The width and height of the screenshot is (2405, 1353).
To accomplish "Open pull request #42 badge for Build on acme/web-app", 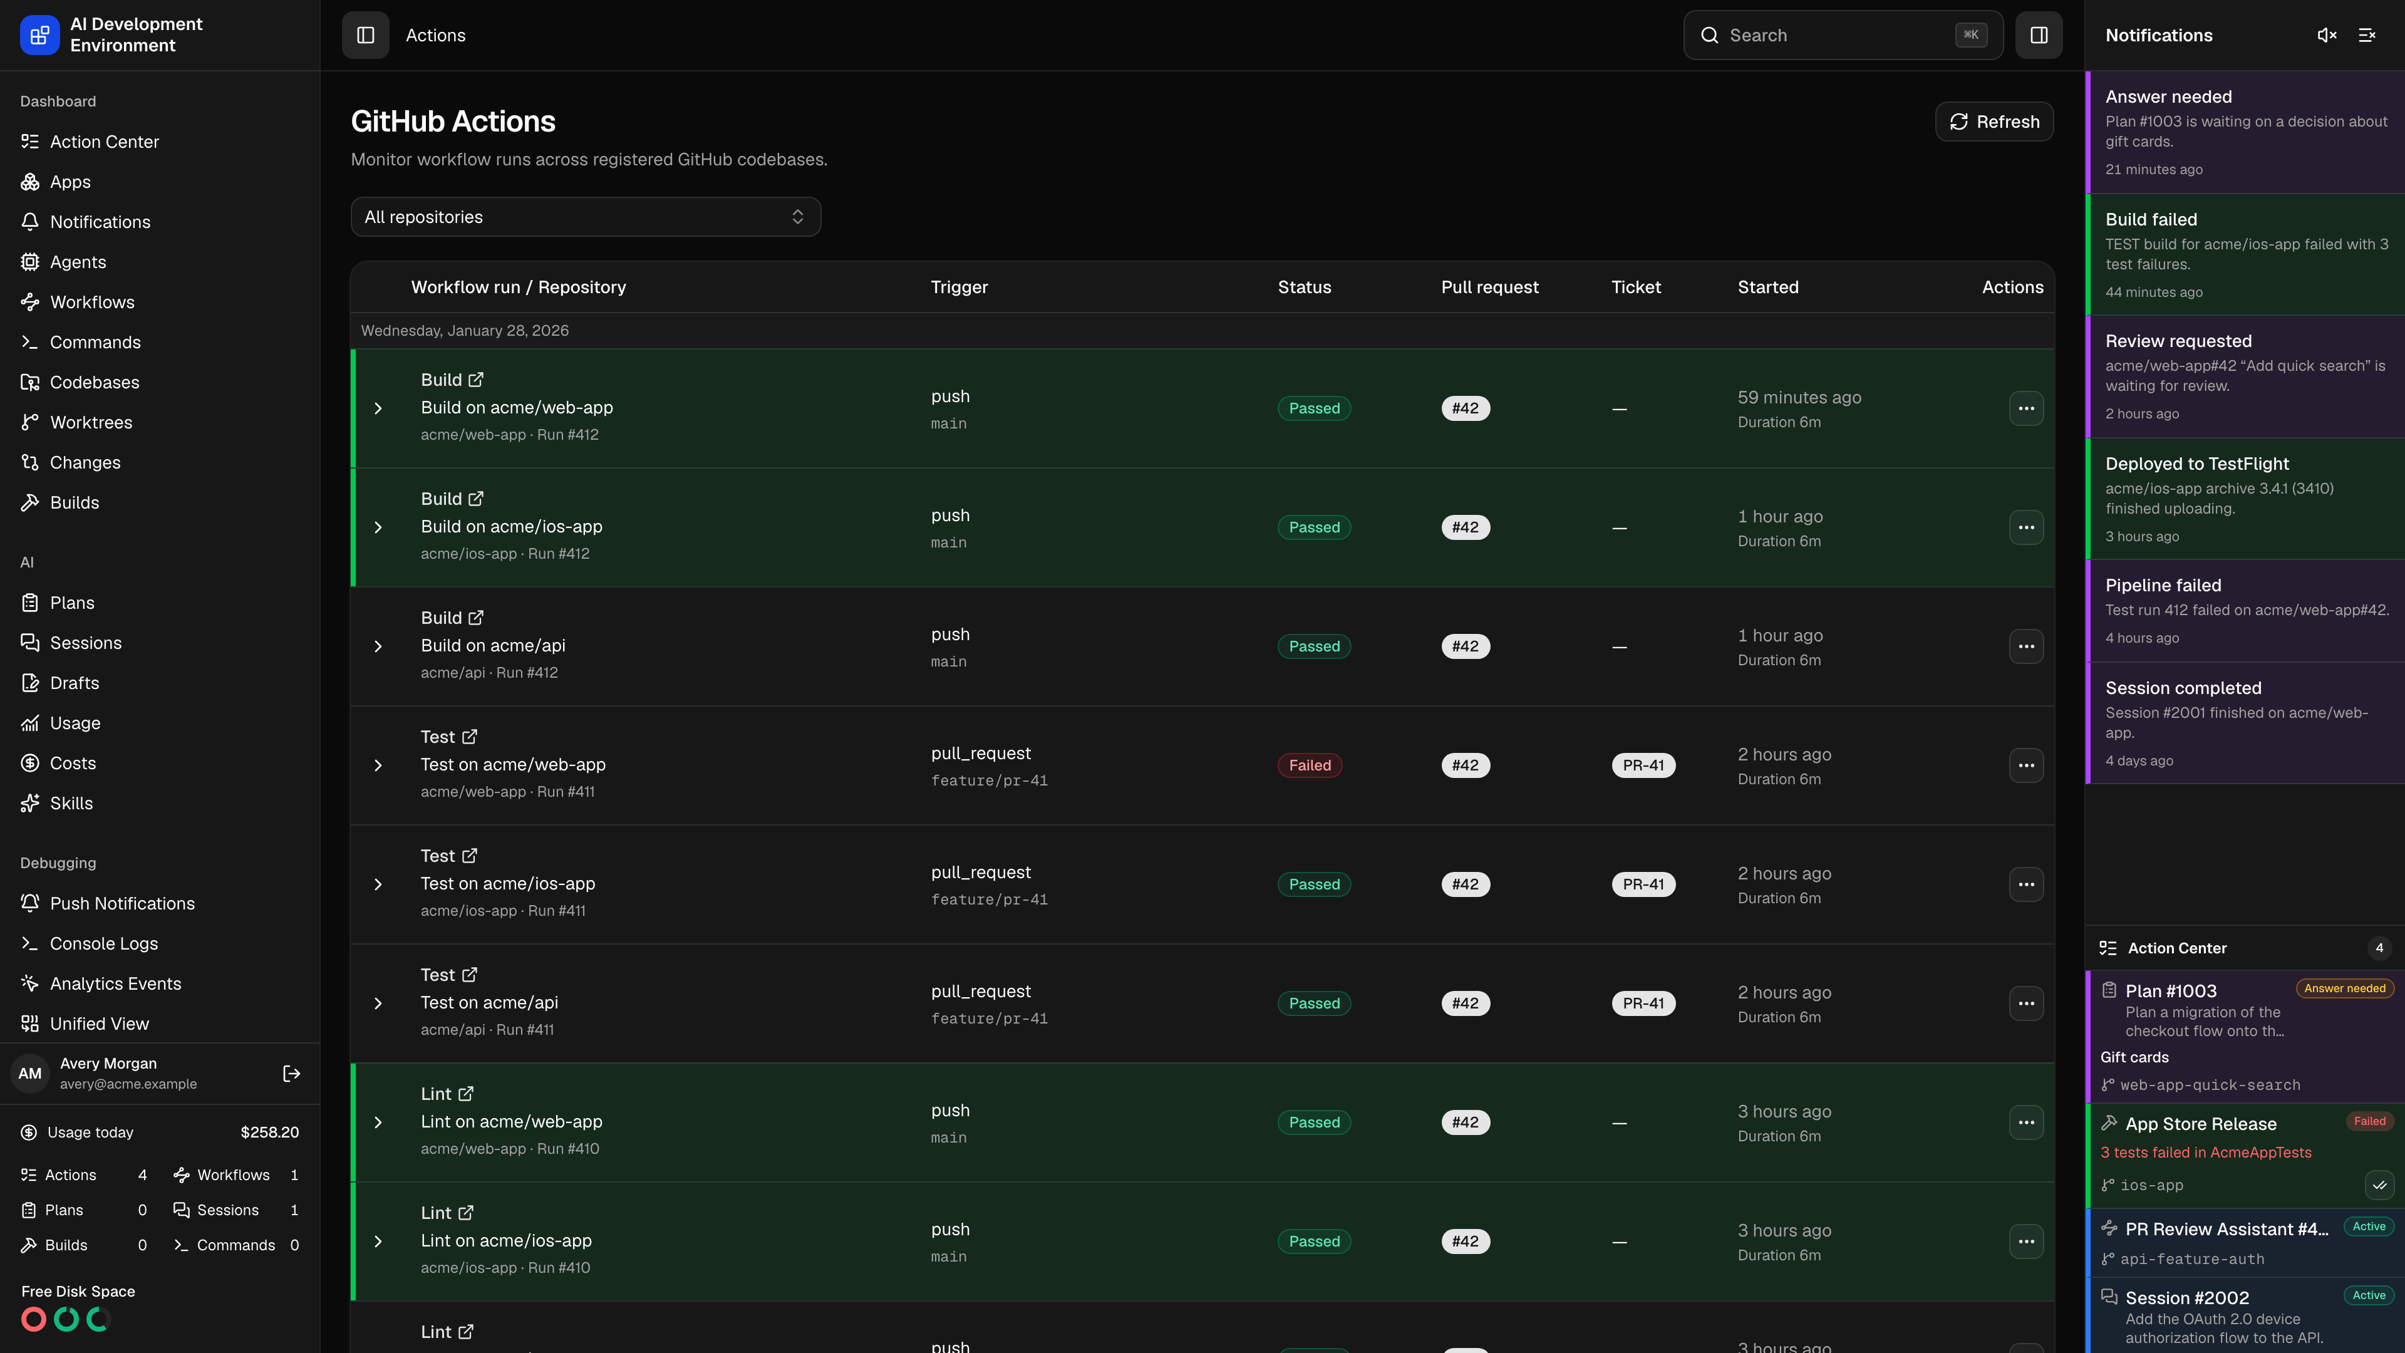I will point(1465,408).
